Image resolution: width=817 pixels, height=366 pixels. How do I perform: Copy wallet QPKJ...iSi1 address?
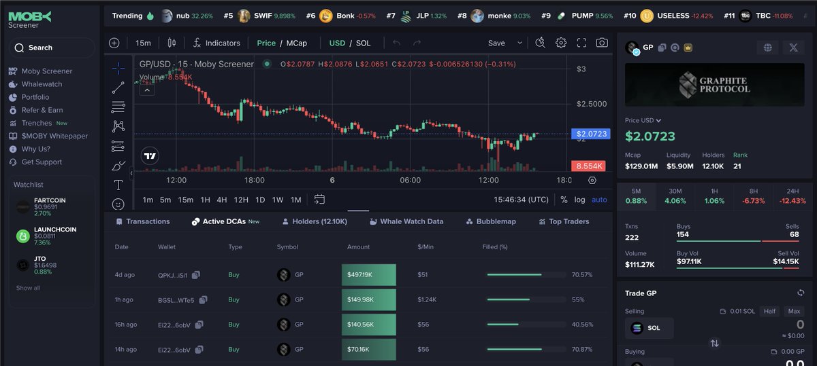pyautogui.click(x=196, y=275)
